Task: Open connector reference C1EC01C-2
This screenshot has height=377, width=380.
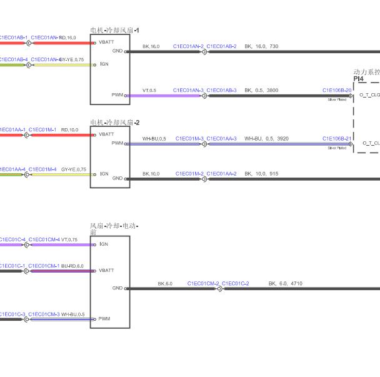Action: (236, 283)
